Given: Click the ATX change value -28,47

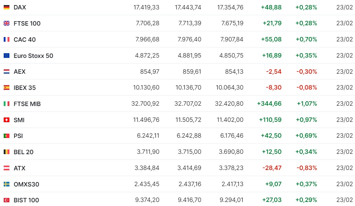Looking at the screenshot, I should click(x=273, y=168).
